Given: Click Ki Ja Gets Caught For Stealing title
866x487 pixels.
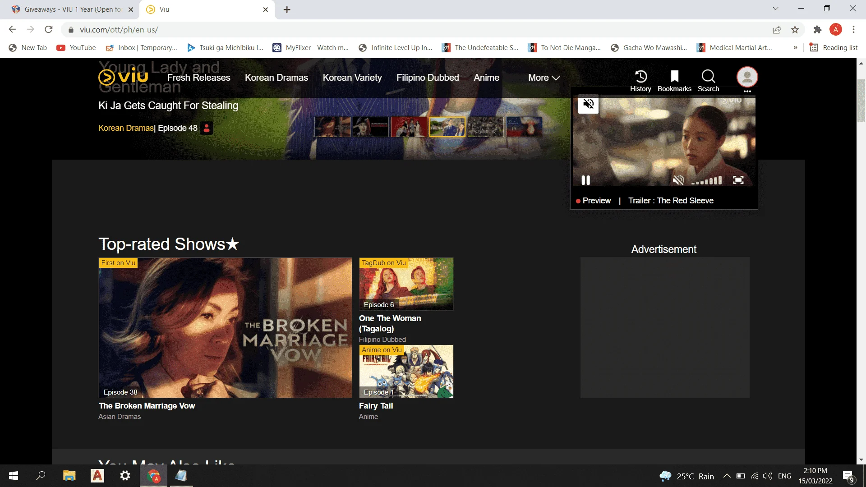Looking at the screenshot, I should coord(168,106).
